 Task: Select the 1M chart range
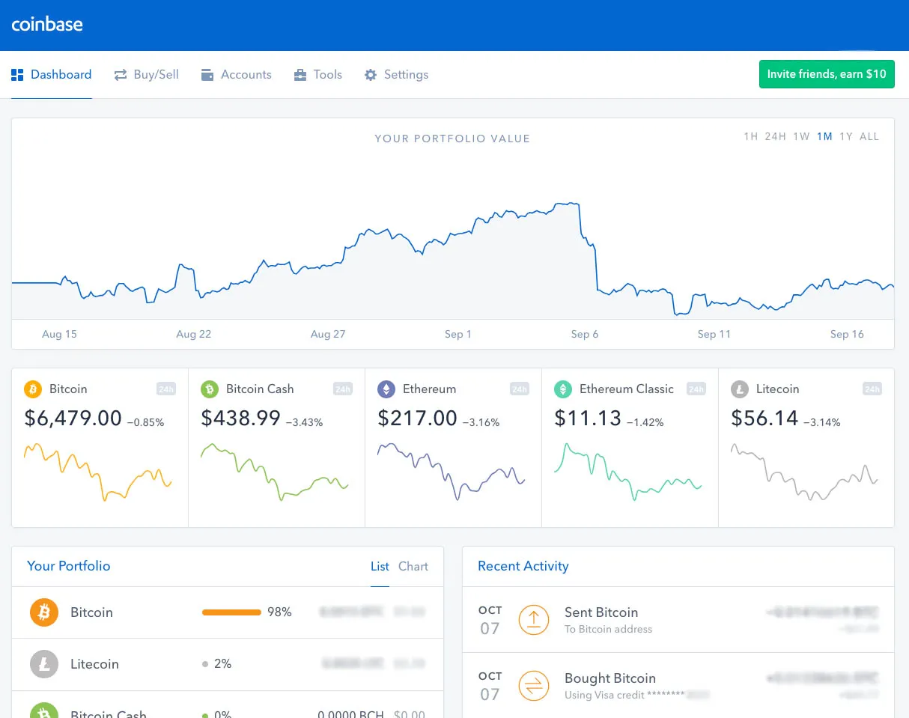(x=824, y=136)
